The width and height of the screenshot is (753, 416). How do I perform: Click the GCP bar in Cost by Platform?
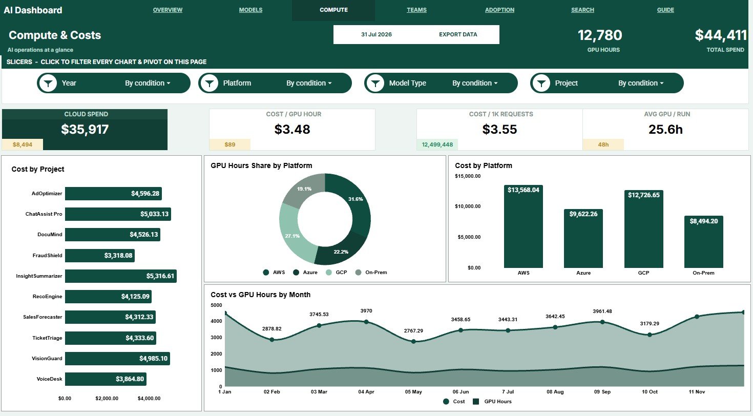643,229
